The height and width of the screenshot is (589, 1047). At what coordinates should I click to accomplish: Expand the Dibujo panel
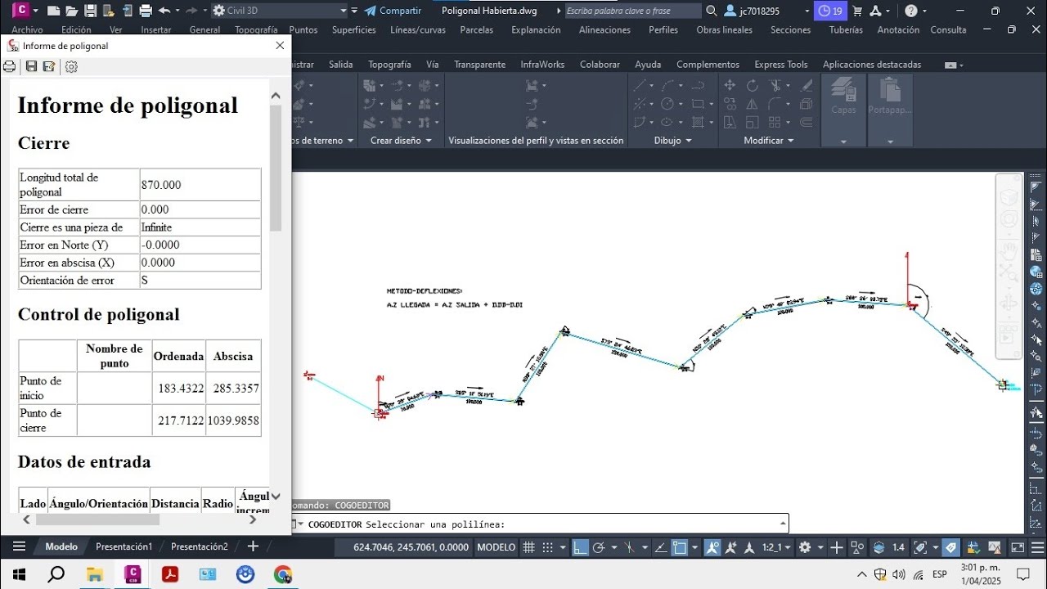[673, 141]
